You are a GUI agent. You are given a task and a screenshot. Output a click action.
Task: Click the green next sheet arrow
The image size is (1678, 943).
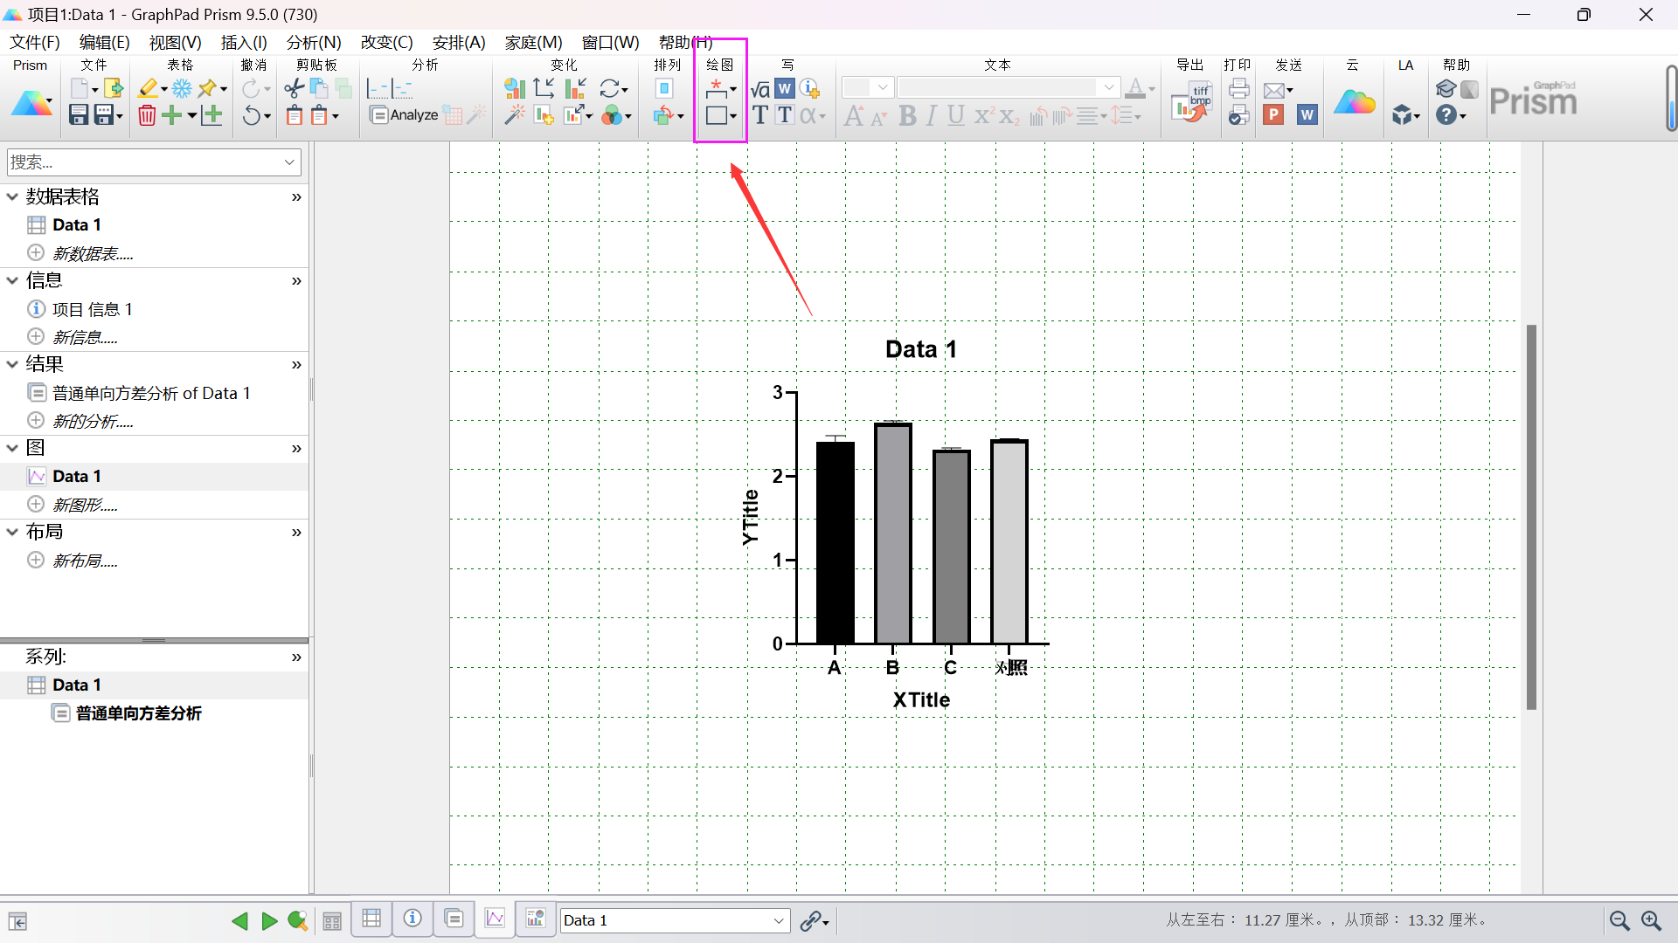tap(269, 920)
